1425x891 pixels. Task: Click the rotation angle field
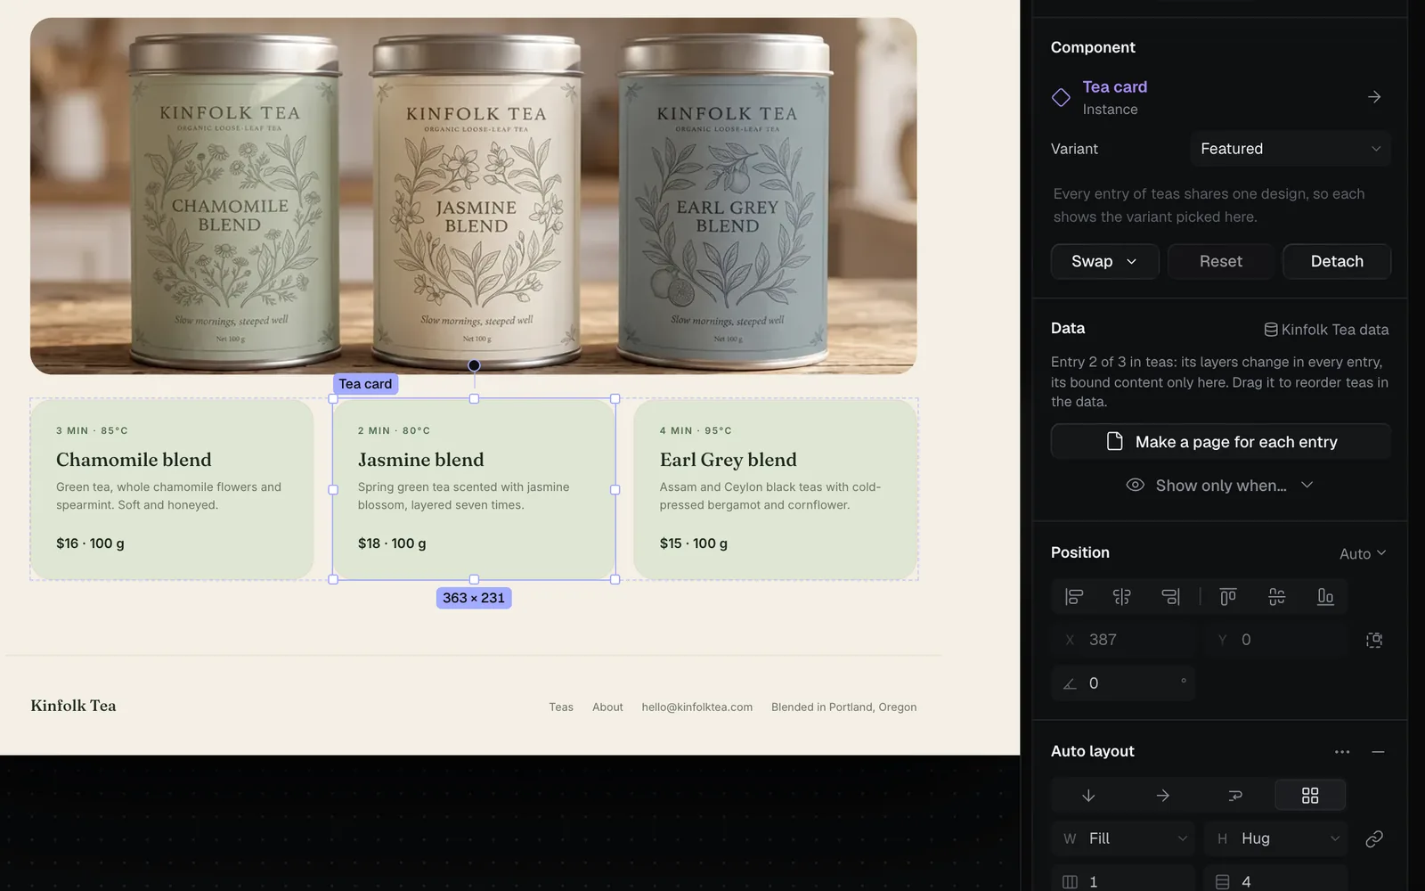pos(1122,683)
